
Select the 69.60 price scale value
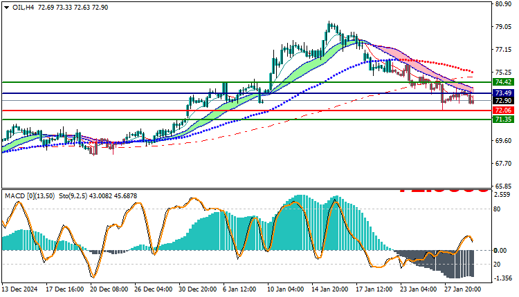pos(503,141)
